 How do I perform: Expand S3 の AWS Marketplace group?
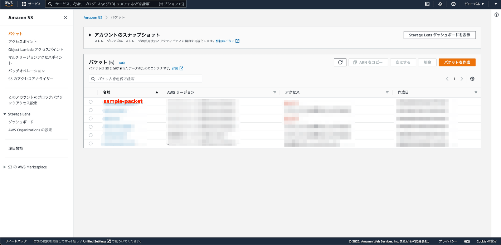click(5, 167)
